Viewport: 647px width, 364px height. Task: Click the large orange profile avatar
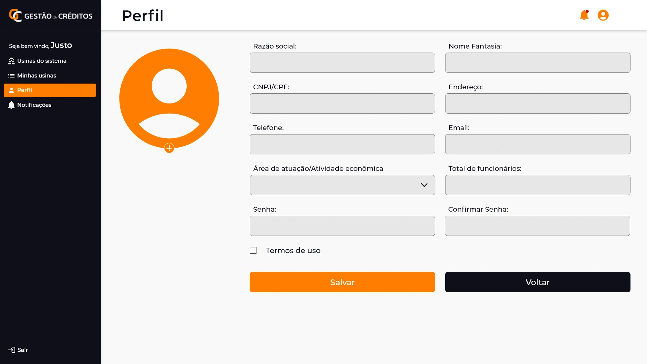click(169, 98)
